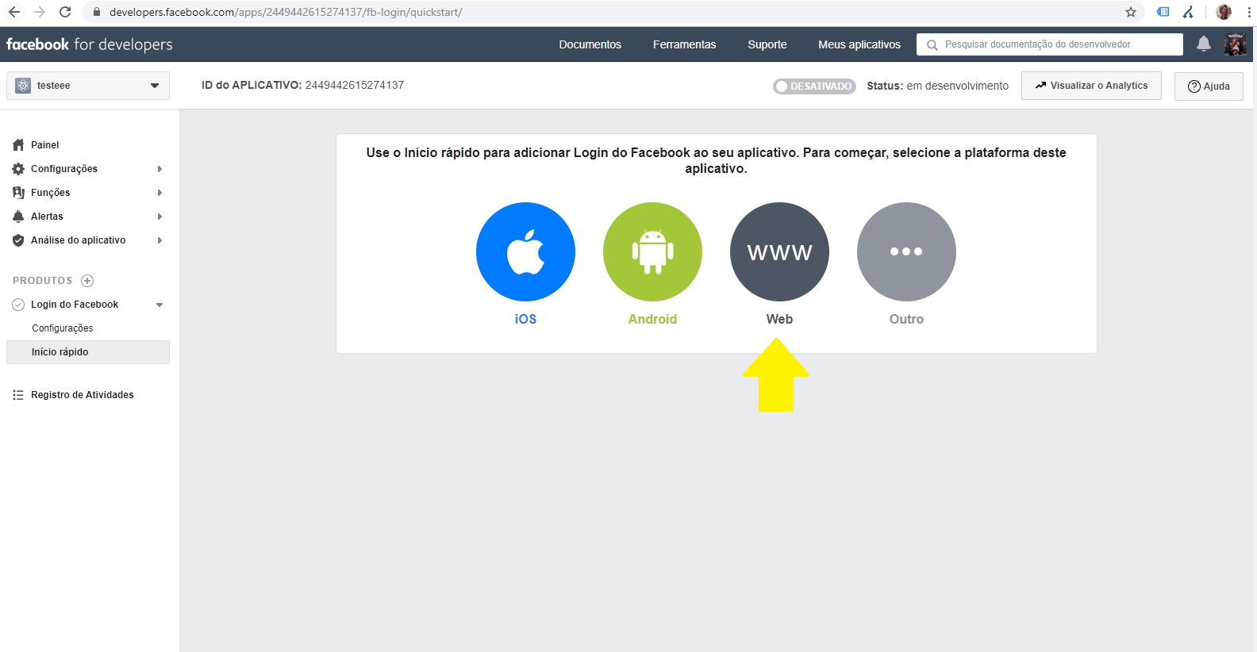Select the Web WWW platform icon

(779, 251)
